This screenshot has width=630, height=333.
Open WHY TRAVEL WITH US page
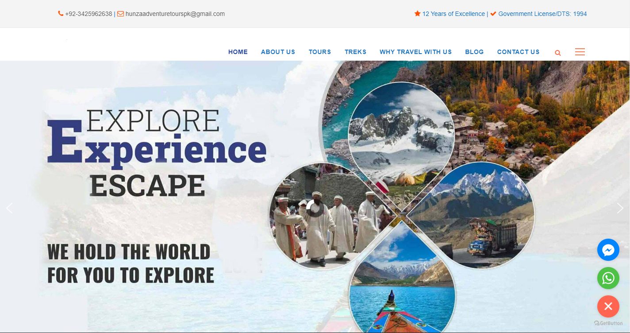(x=415, y=52)
